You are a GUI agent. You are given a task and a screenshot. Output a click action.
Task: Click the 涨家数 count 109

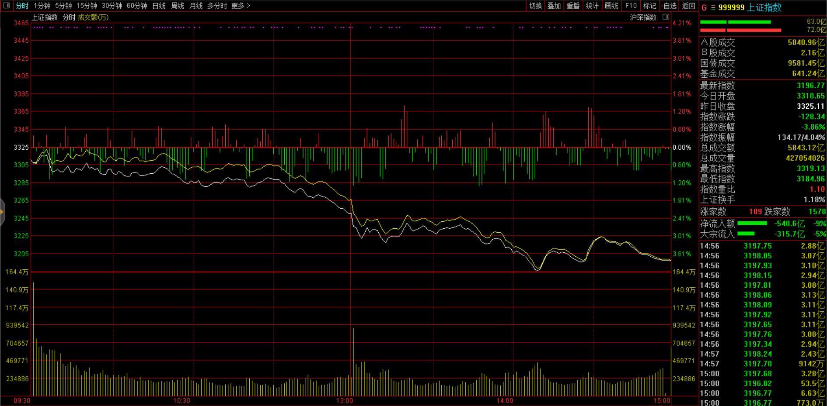[x=755, y=212]
